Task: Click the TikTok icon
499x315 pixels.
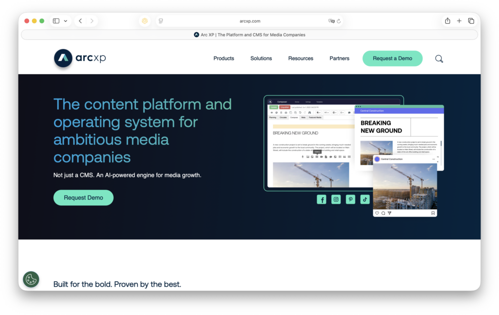Action: click(x=365, y=199)
